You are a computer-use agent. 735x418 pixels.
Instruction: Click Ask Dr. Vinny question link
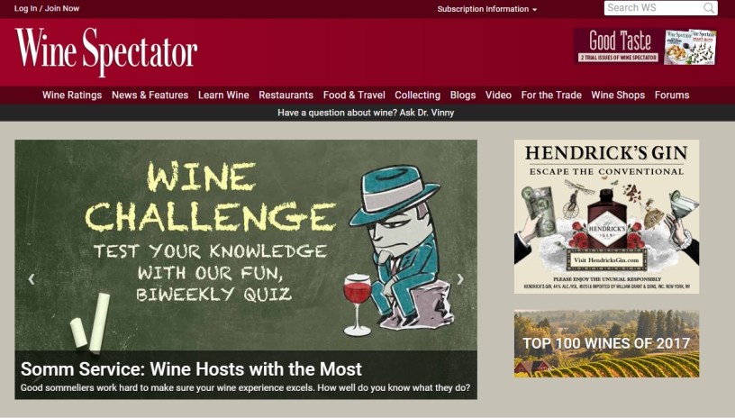tap(366, 113)
